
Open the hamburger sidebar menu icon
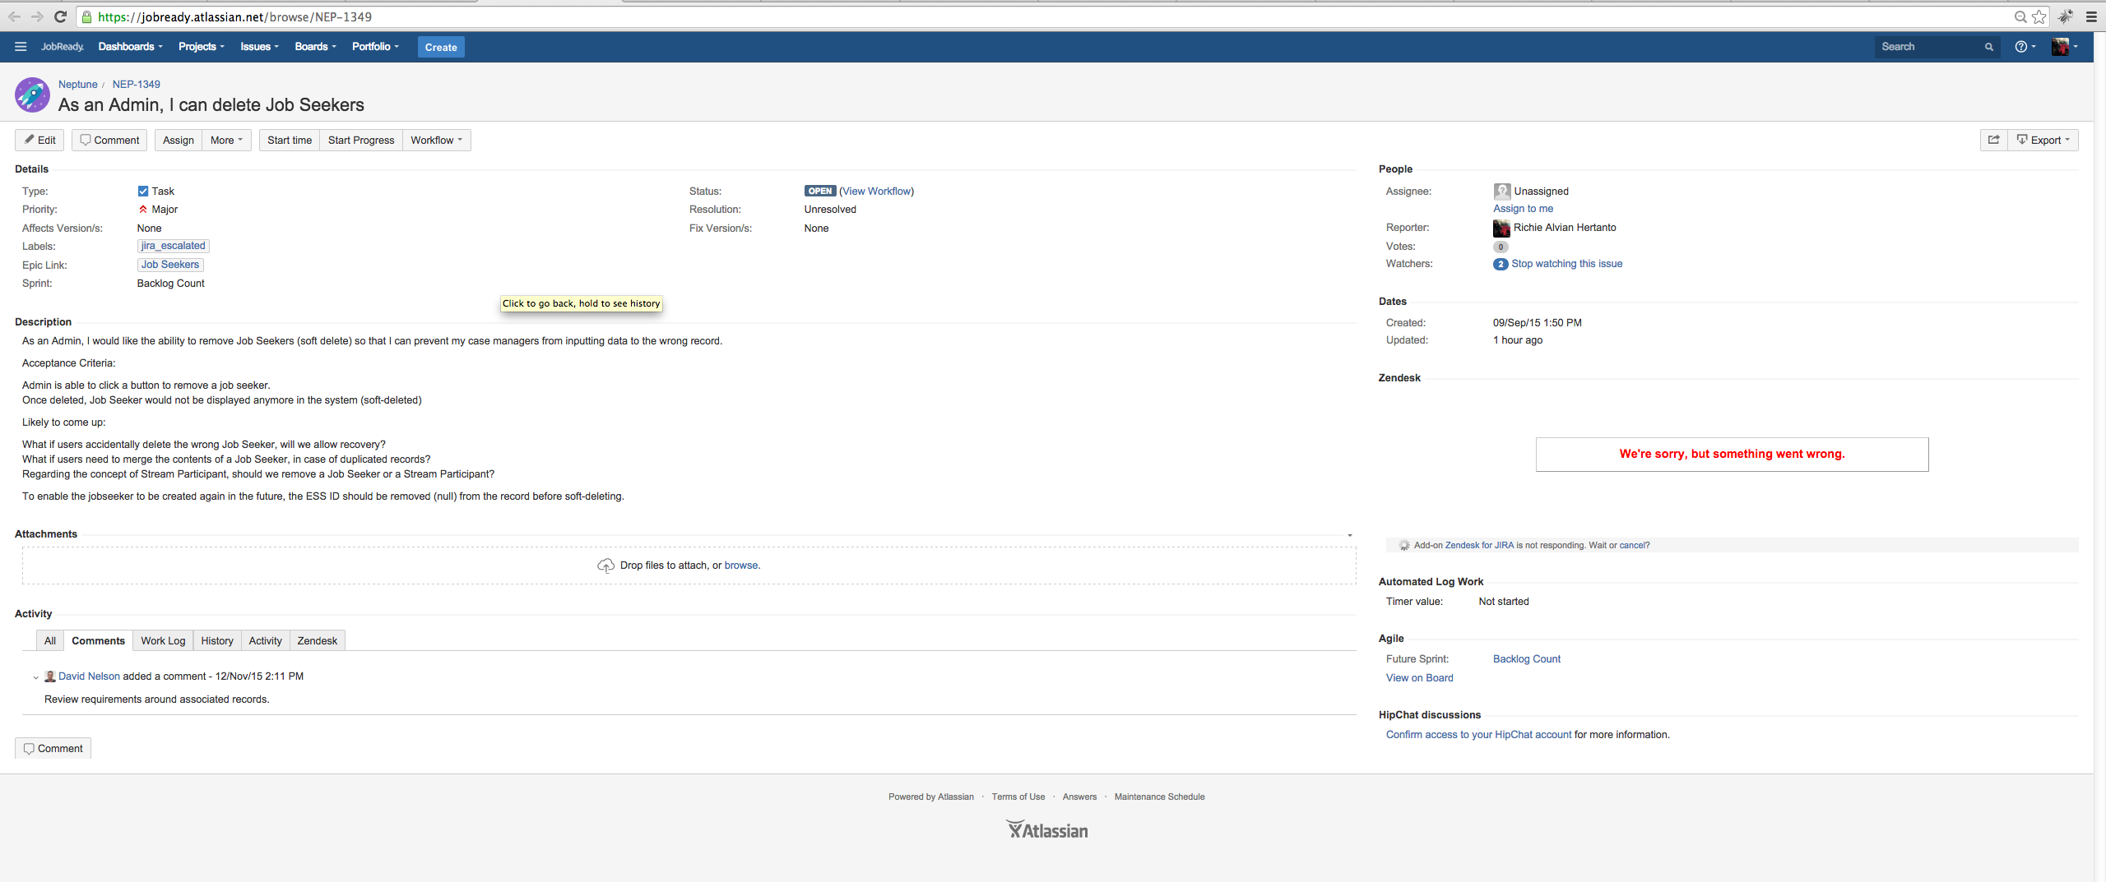21,47
